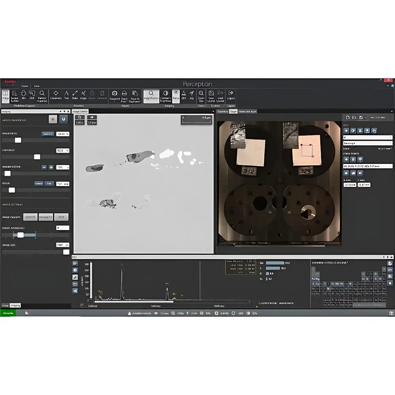
Task: Toggle the highlighted Focus imaging tool
Action: tap(176, 96)
